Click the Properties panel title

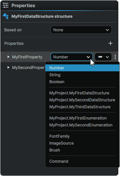[x=23, y=6]
